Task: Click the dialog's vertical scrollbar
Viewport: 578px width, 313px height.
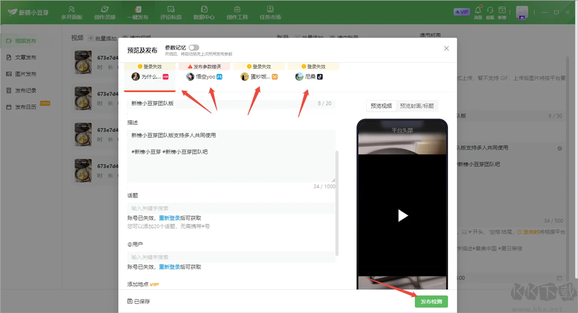Action: [x=337, y=203]
